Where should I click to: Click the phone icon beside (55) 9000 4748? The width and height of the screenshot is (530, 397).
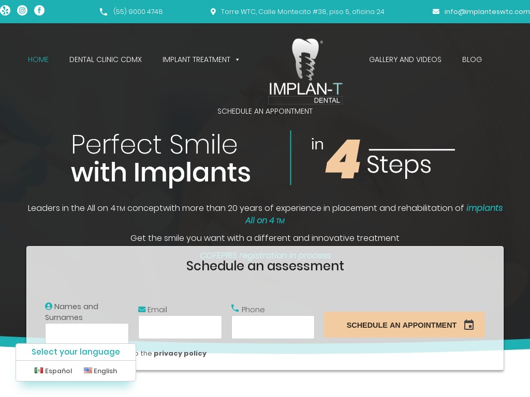click(104, 11)
